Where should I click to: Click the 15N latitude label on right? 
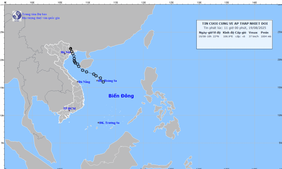[280, 87]
